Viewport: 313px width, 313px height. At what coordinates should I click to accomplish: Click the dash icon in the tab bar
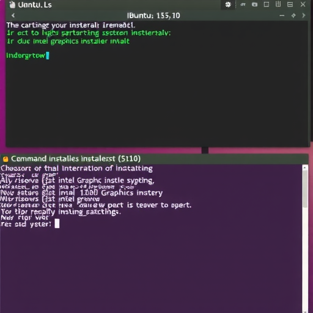[282, 15]
